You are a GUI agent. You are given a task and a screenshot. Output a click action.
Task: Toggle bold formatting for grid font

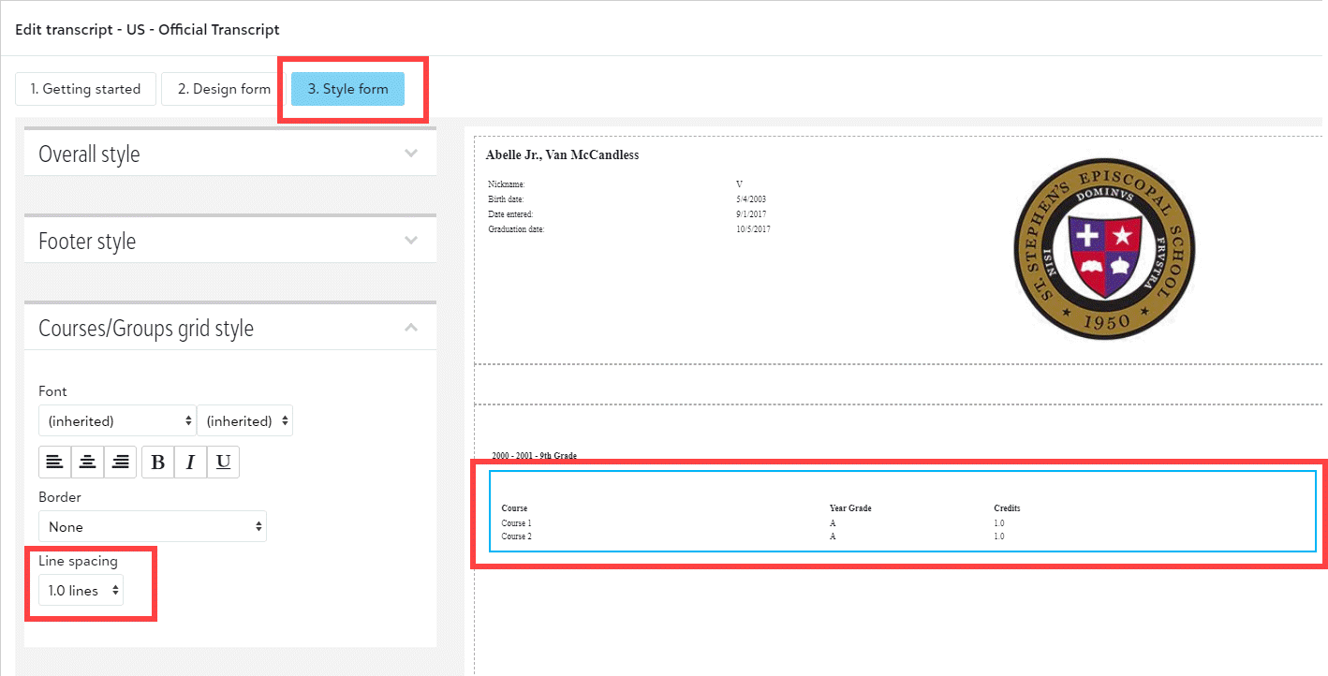click(x=157, y=462)
